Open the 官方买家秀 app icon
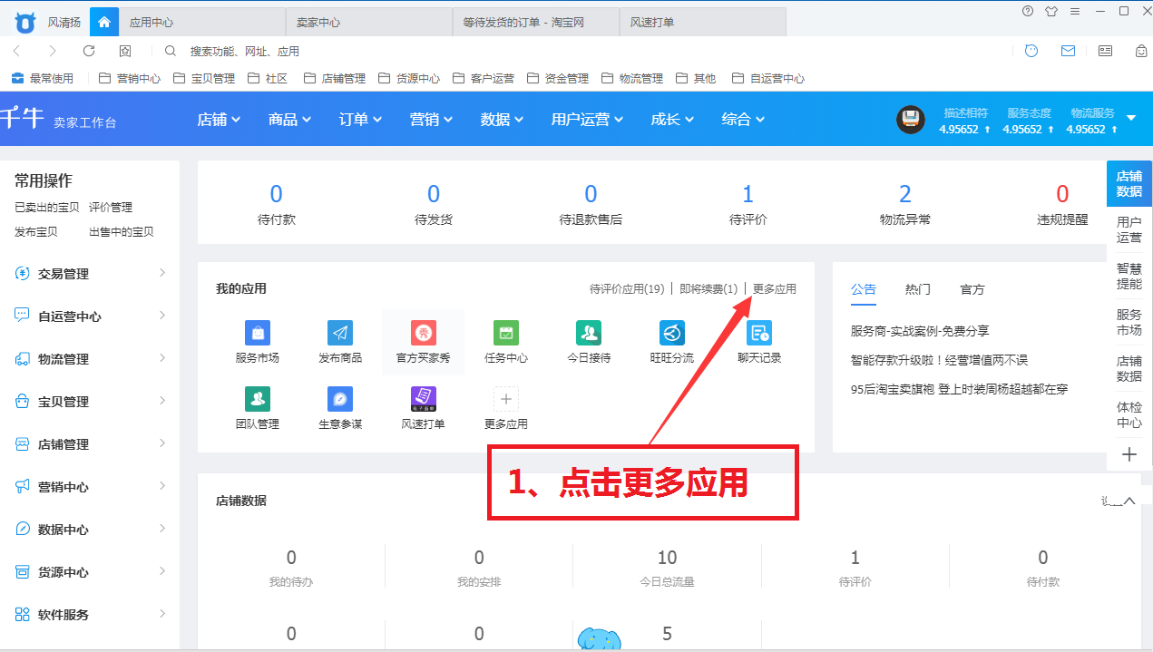The height and width of the screenshot is (652, 1153). 423,333
